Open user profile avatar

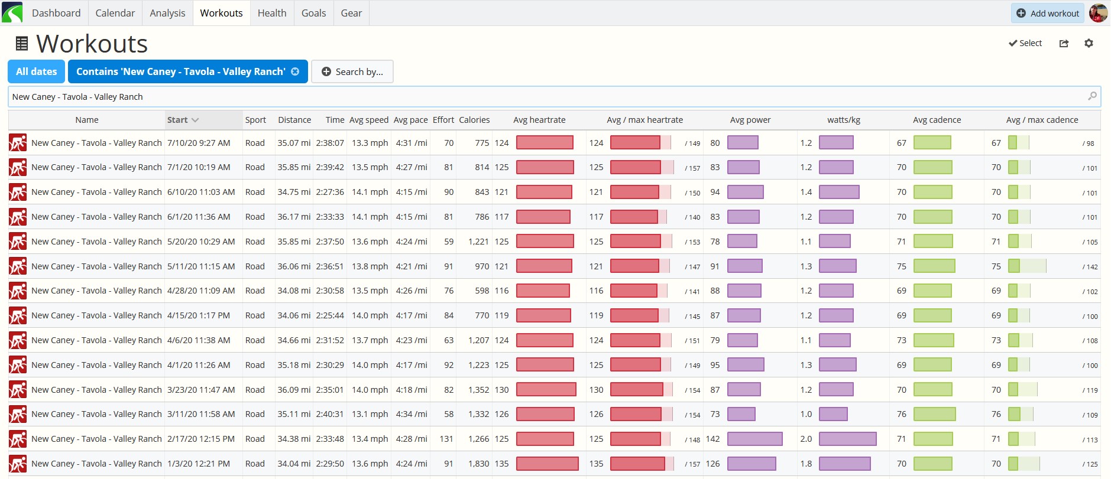(x=1098, y=13)
